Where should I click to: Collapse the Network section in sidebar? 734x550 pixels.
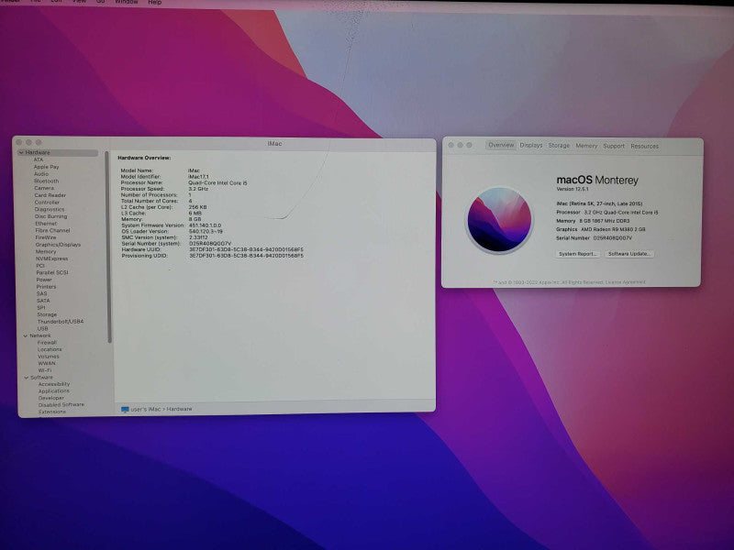[x=26, y=335]
